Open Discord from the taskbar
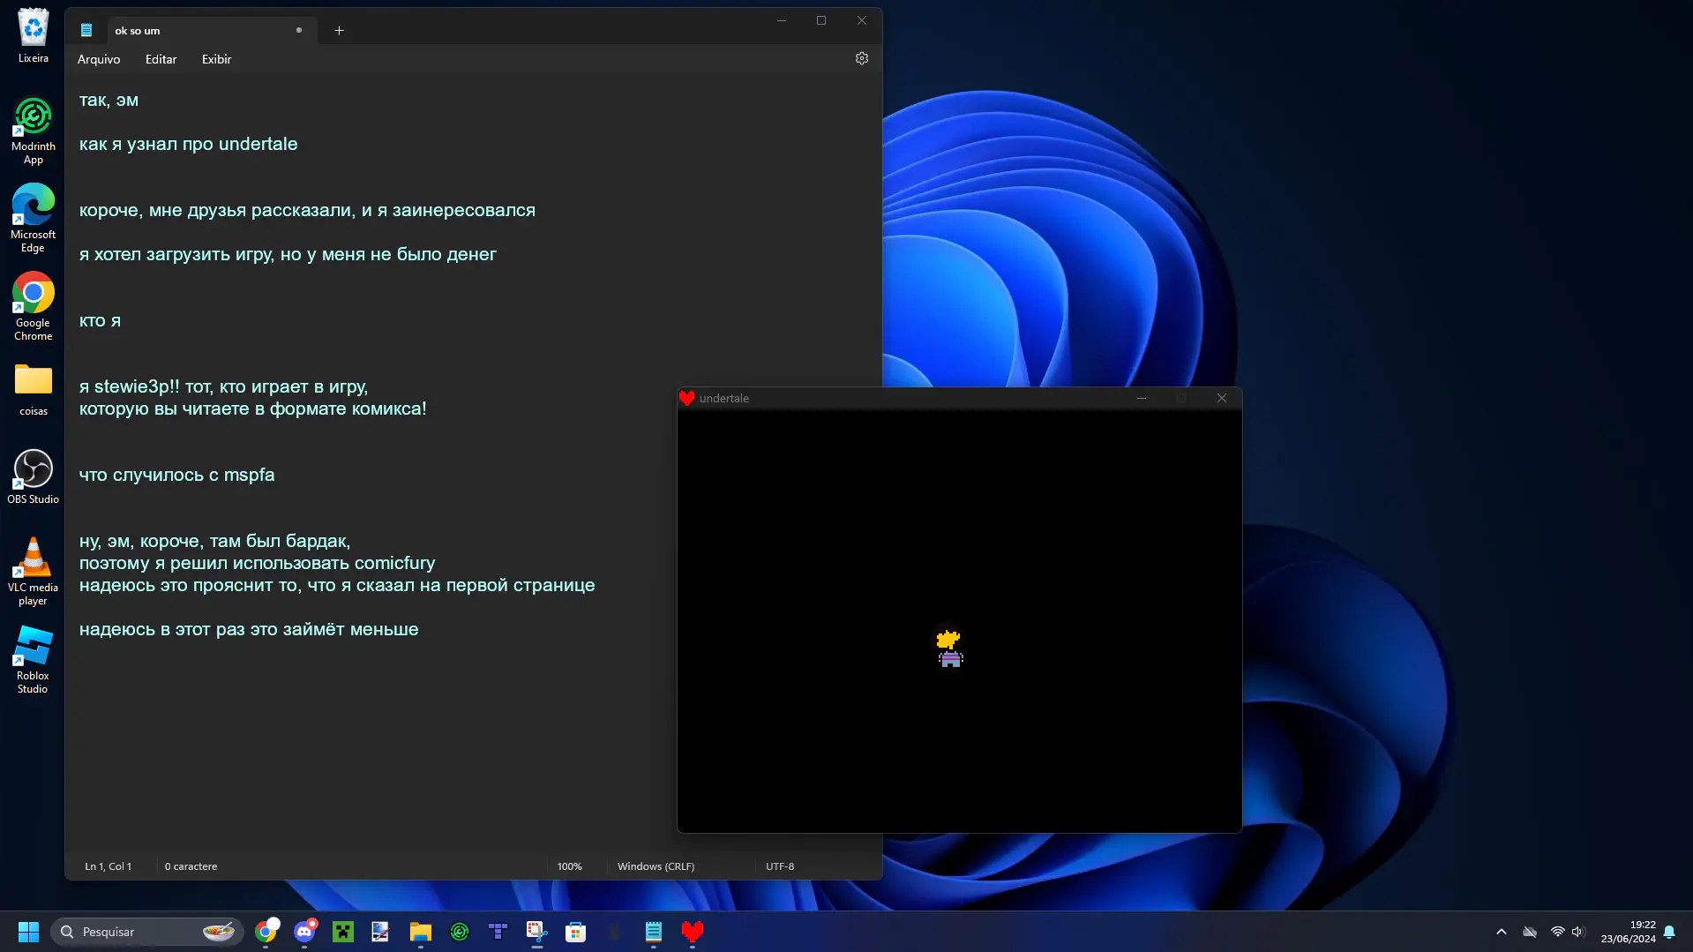Screen dimensions: 1693x952 304,932
